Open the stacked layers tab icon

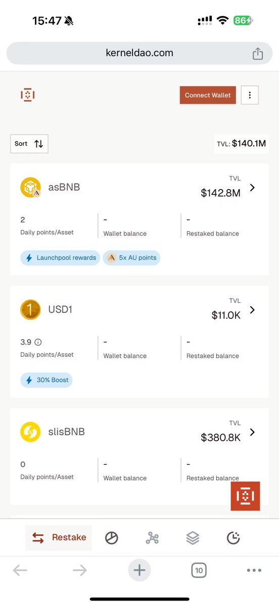point(193,538)
